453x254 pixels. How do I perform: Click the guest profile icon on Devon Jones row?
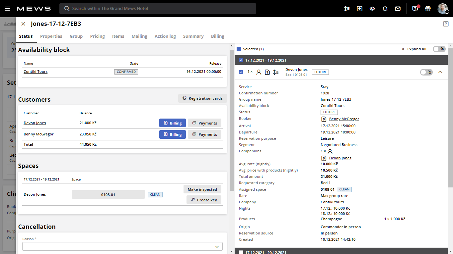coord(259,72)
